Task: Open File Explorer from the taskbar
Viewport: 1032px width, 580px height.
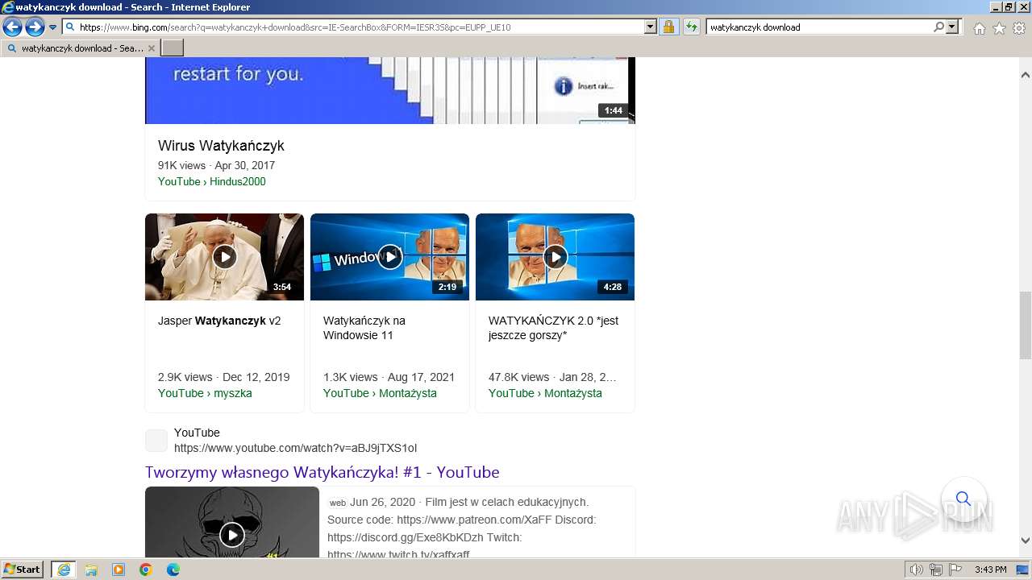Action: 91,570
